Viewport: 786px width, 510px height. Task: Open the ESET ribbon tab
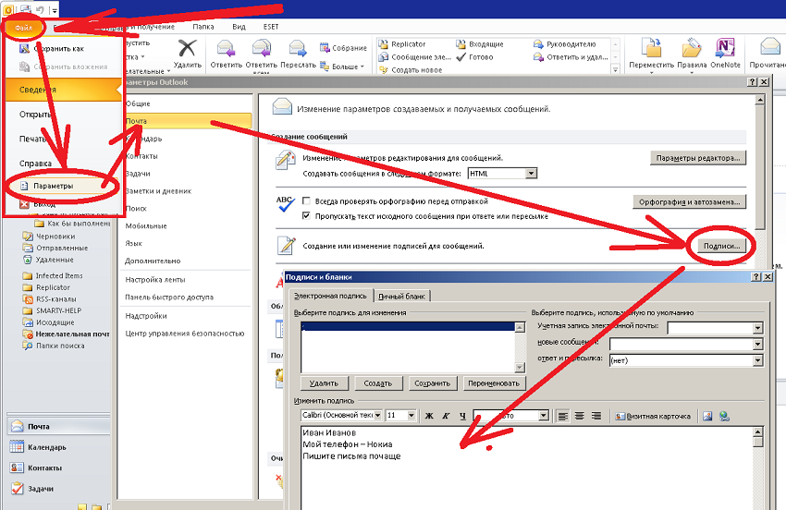[271, 27]
